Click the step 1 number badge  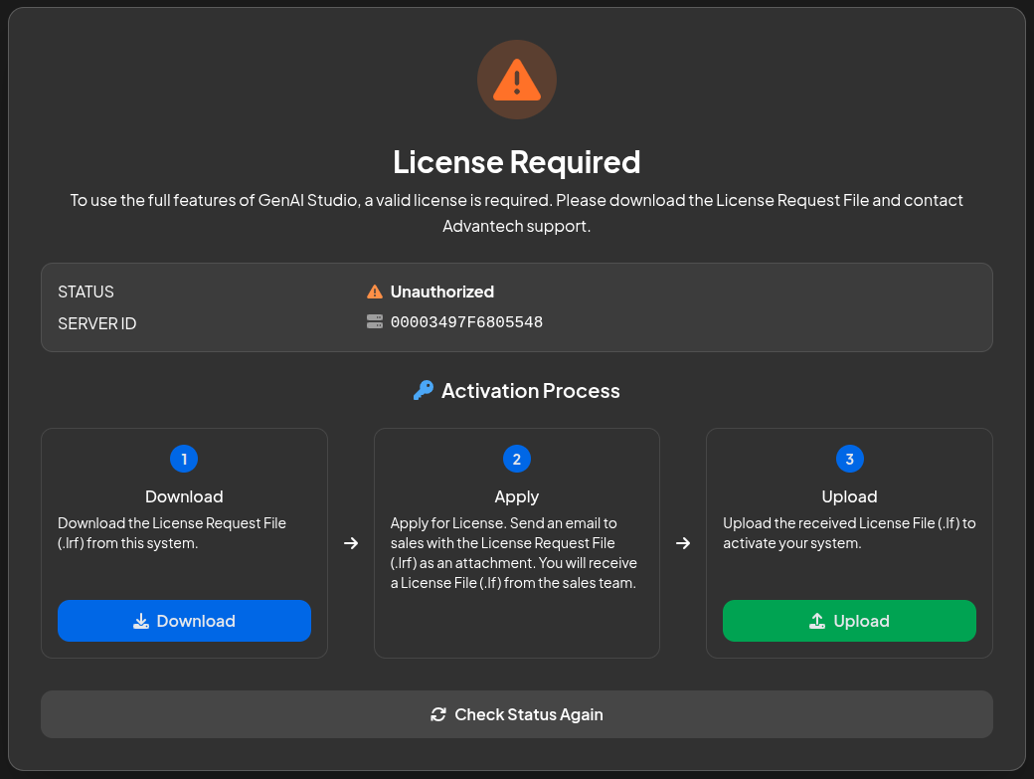pyautogui.click(x=184, y=459)
